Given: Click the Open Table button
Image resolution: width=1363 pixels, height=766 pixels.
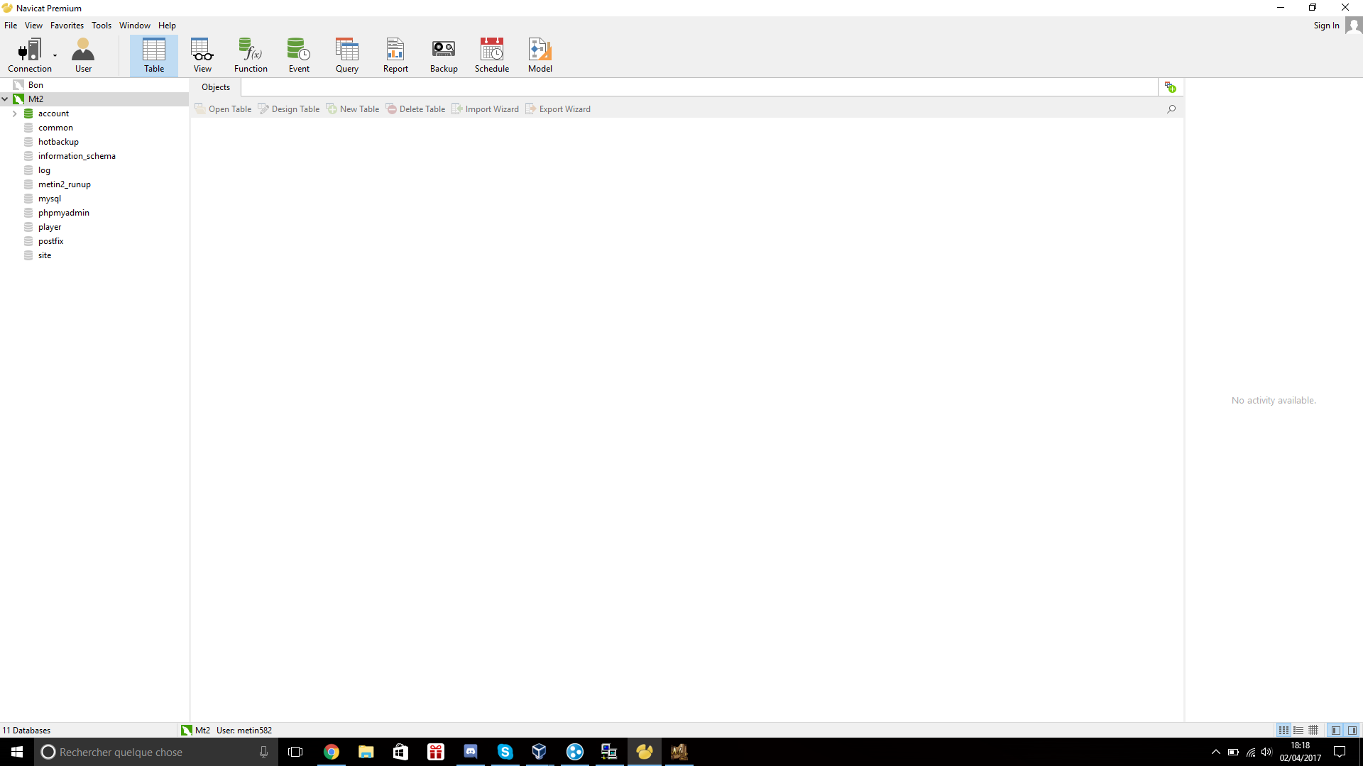Looking at the screenshot, I should click(223, 109).
